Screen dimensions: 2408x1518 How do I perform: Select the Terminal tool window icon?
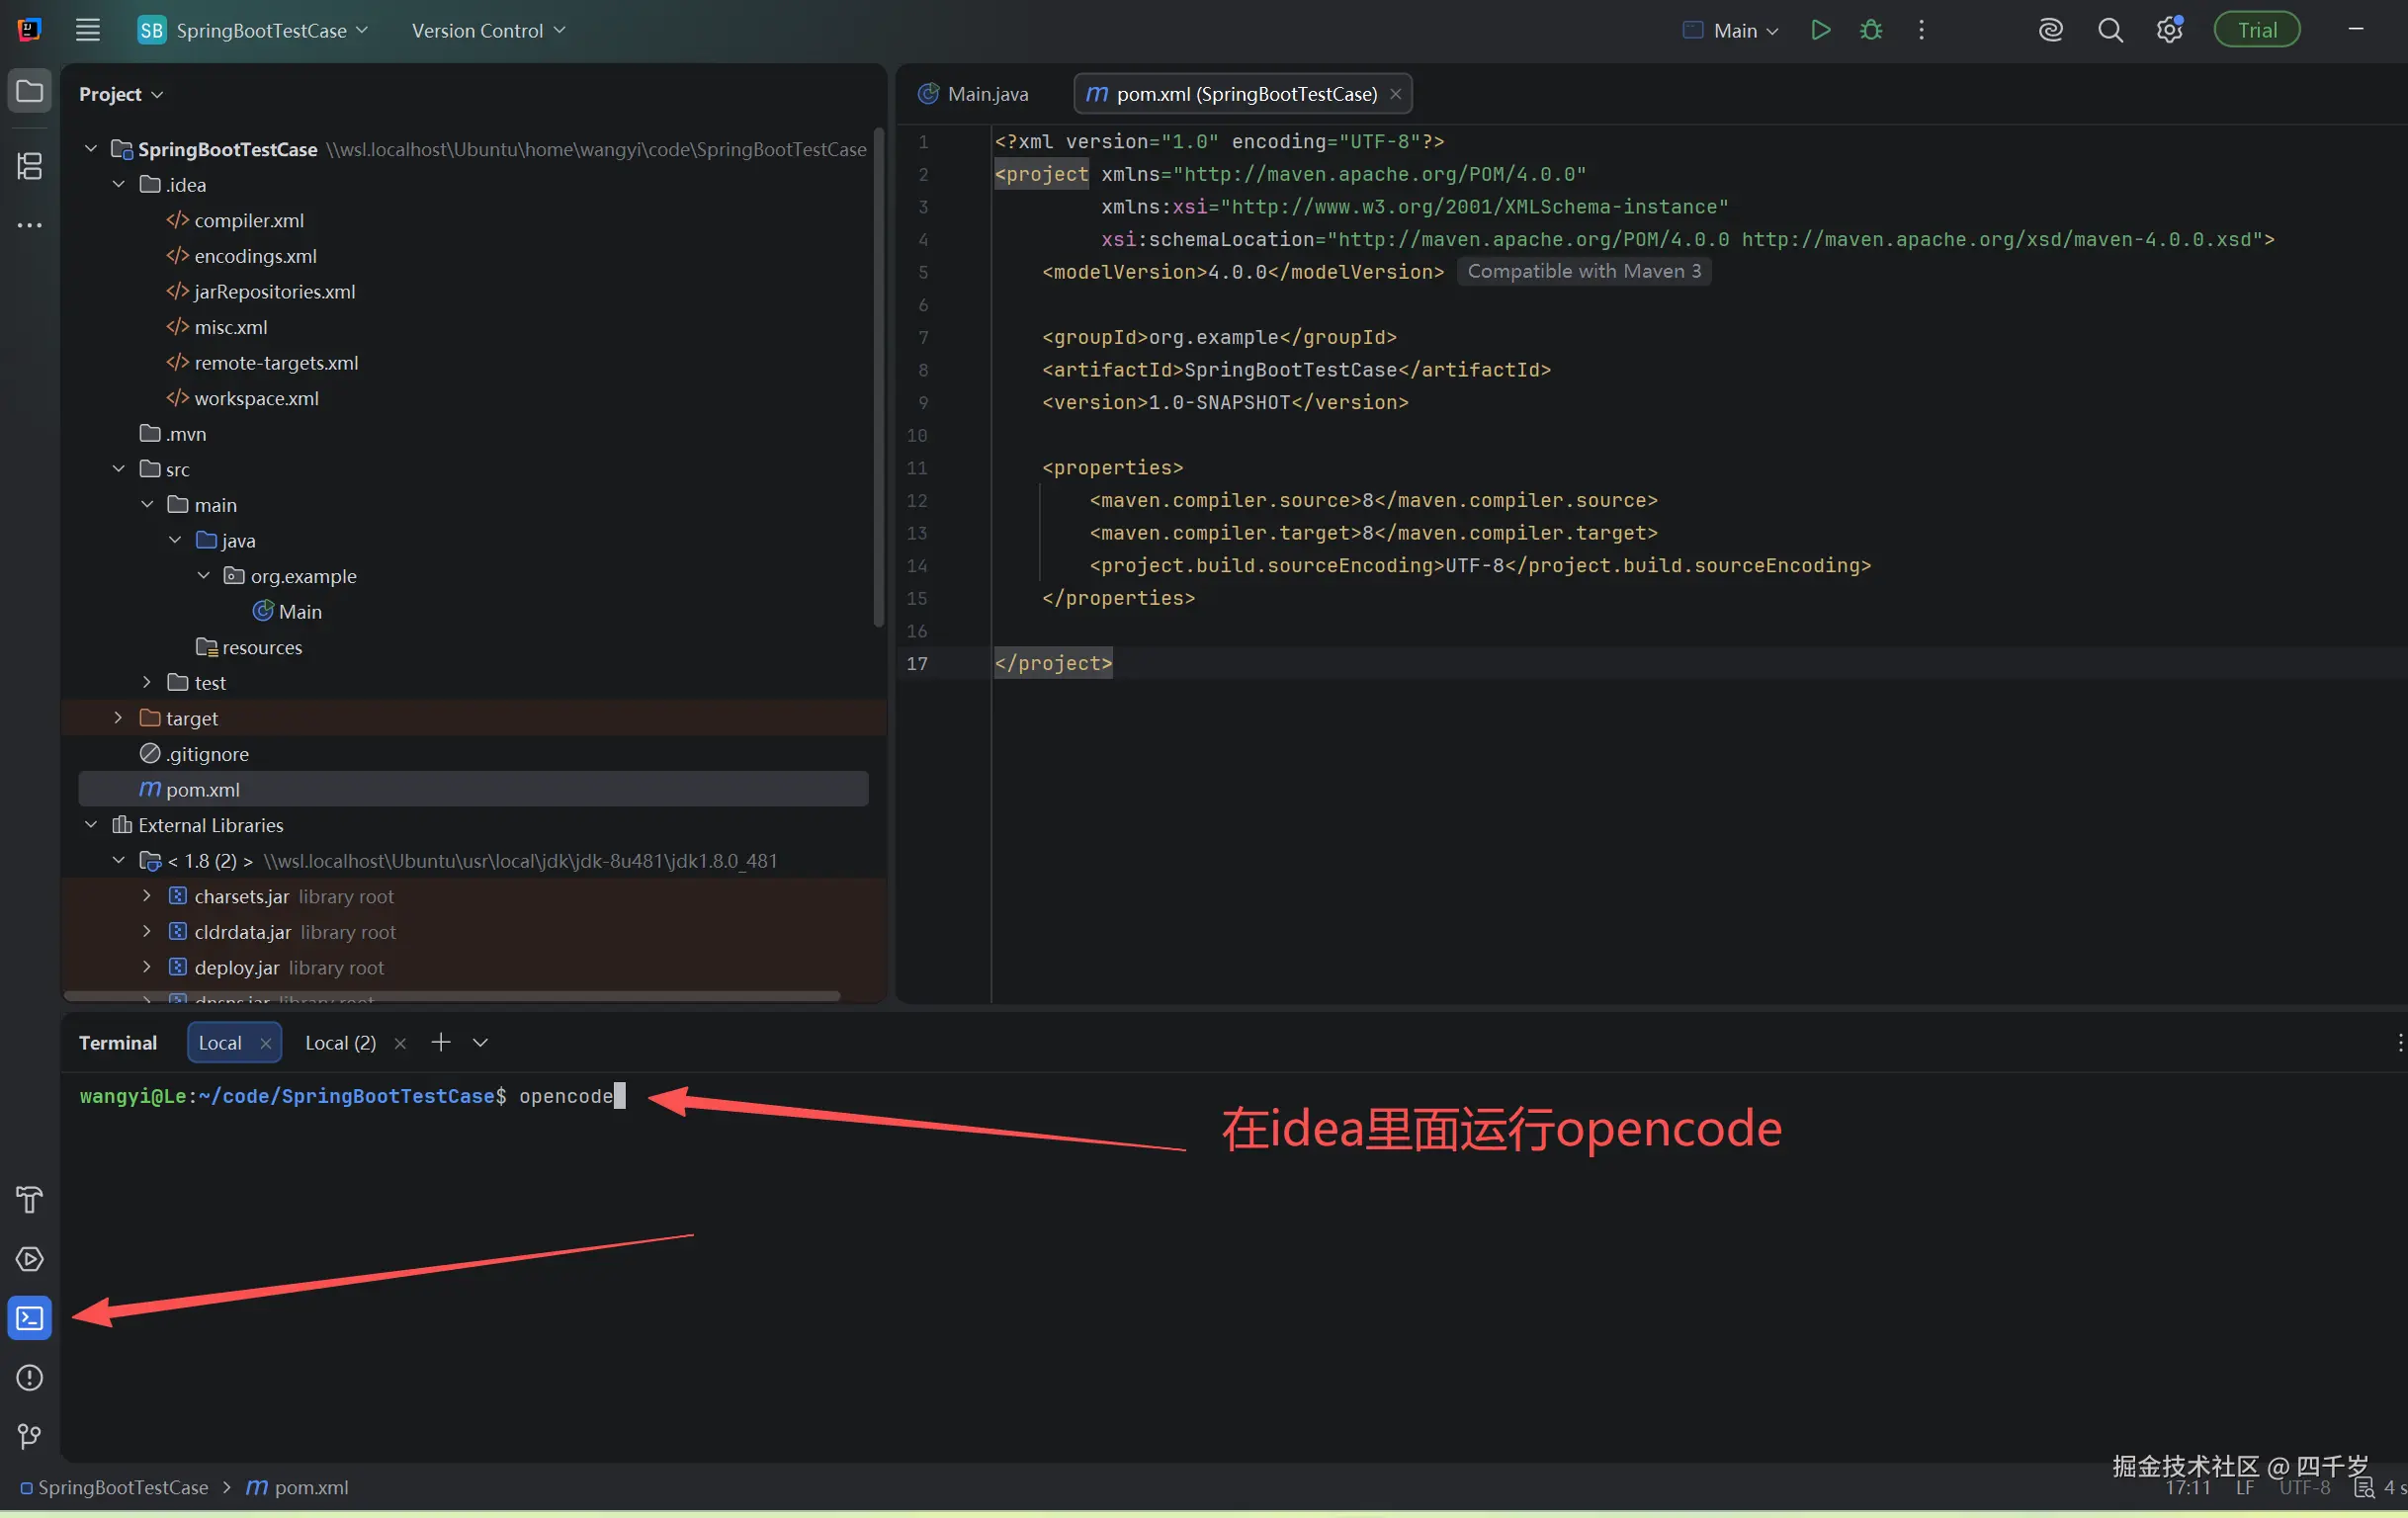pos(29,1318)
